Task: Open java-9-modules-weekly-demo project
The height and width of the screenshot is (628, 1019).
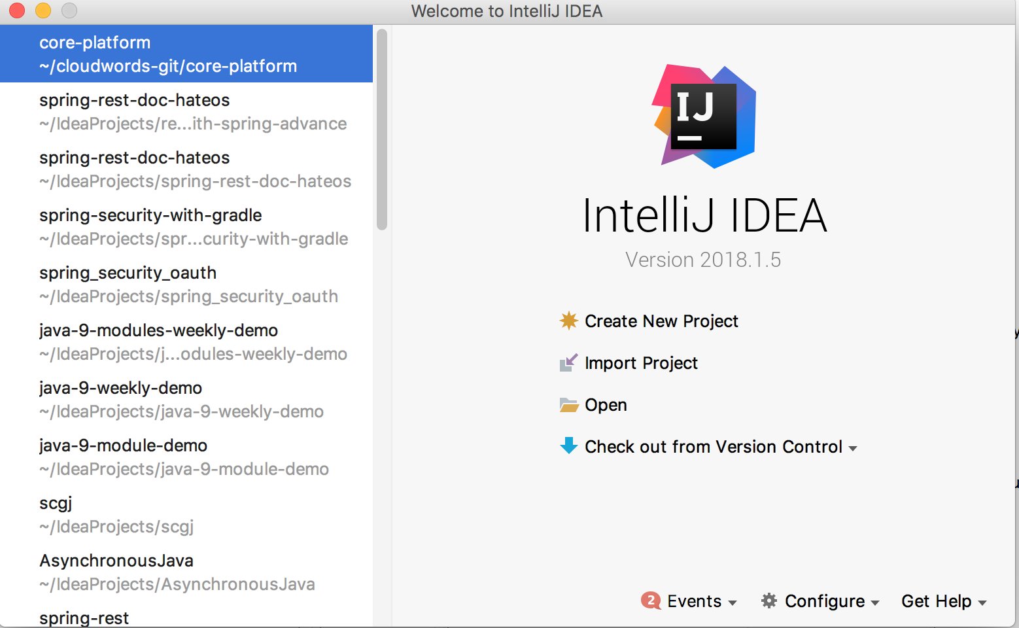Action: [x=186, y=341]
